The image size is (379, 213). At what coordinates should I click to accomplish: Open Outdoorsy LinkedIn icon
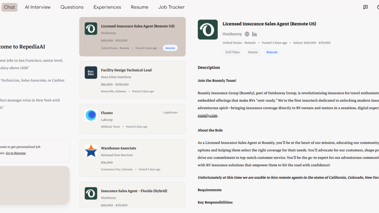point(254,34)
